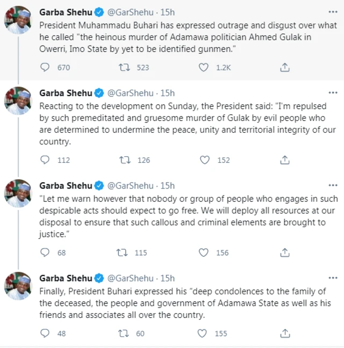Share the final condolences tweet
The width and height of the screenshot is (344, 348).
285,334
